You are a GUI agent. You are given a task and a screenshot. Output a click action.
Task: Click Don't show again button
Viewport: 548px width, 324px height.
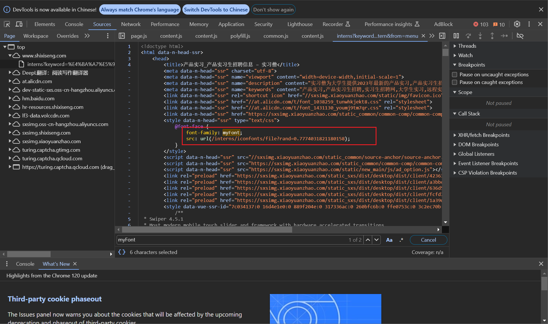pos(273,9)
